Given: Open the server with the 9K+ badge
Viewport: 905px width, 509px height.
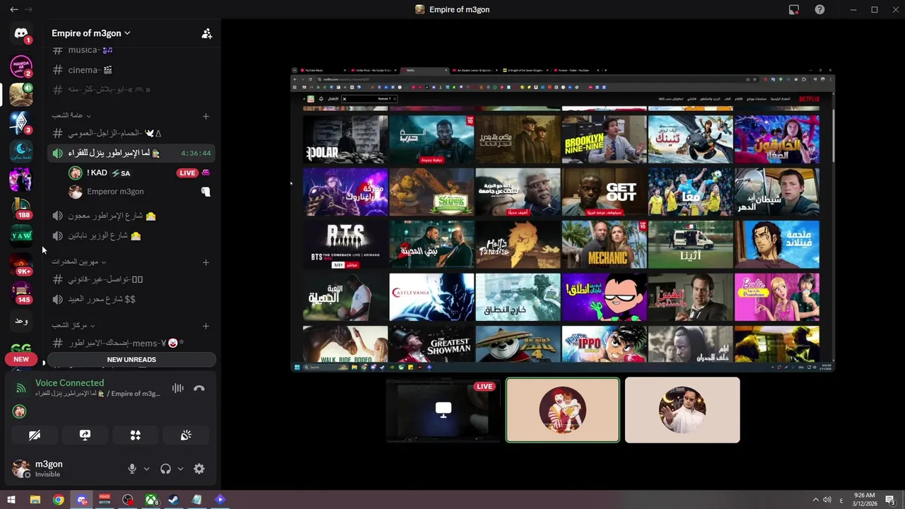Looking at the screenshot, I should click(21, 264).
